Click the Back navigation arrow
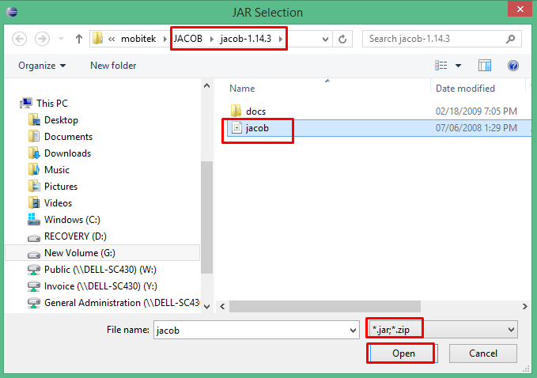Image resolution: width=537 pixels, height=378 pixels. tap(20, 39)
